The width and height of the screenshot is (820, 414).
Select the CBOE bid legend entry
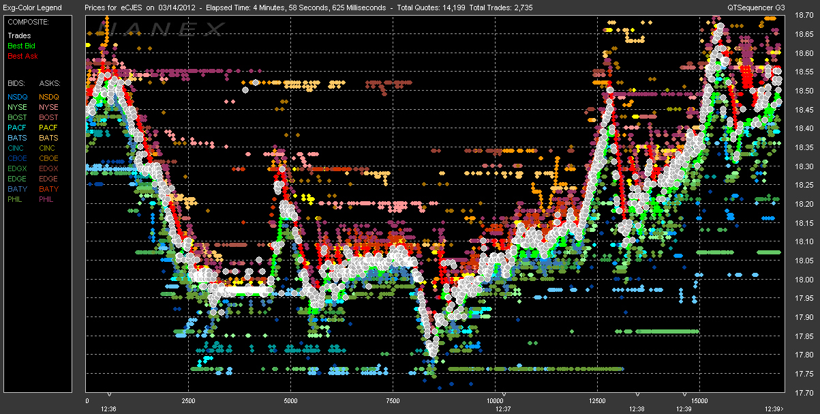click(18, 158)
